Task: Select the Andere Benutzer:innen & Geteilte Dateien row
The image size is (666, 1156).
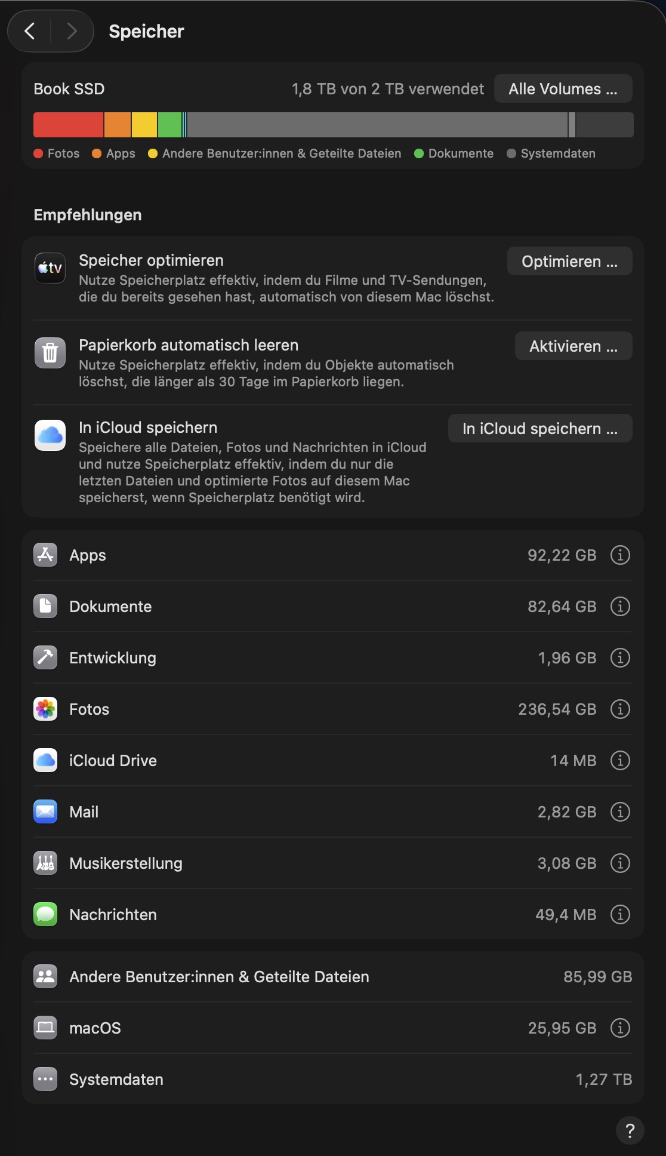Action: (x=332, y=977)
